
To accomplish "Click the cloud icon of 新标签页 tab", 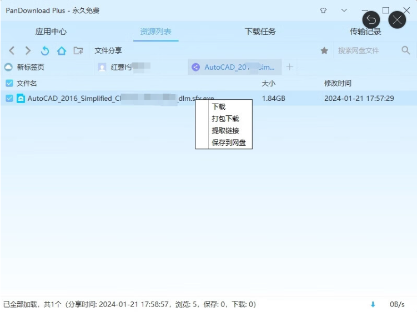I will (x=8, y=67).
